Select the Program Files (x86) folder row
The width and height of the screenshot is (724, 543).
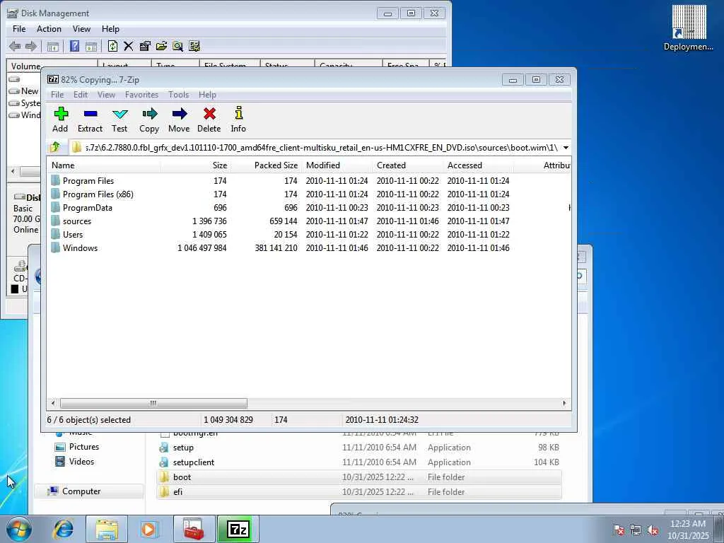[308, 194]
